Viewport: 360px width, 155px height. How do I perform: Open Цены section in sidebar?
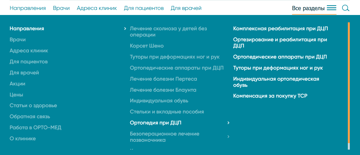point(16,95)
